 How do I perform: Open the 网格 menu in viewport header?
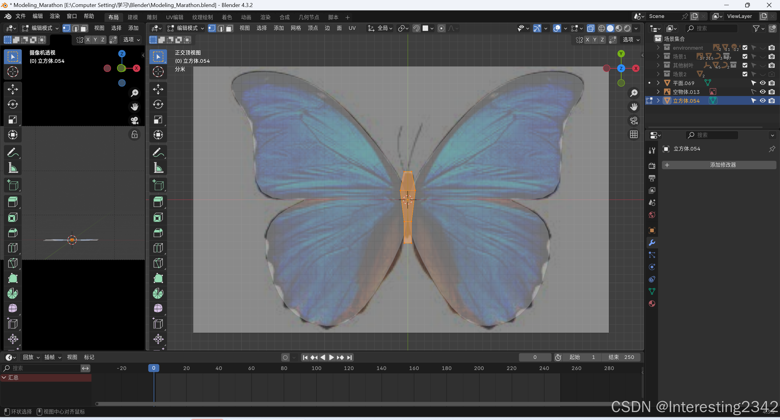(295, 28)
